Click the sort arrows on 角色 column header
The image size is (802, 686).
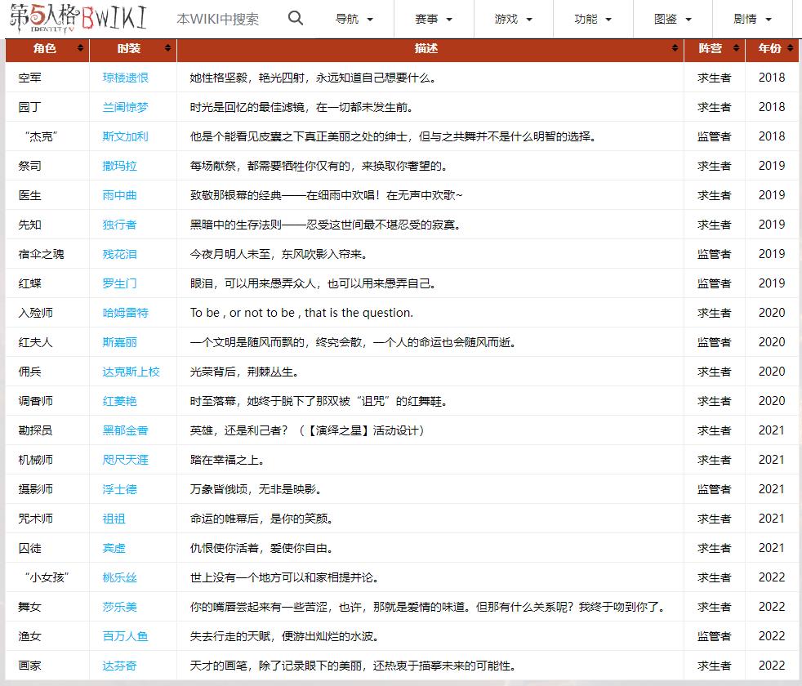click(x=79, y=49)
